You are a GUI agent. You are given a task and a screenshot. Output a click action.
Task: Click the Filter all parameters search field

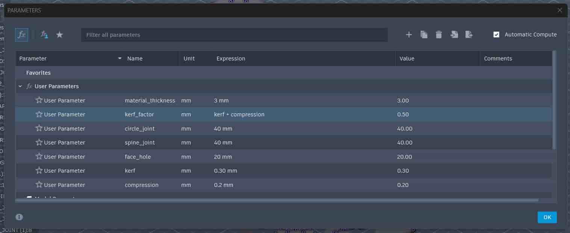(x=234, y=35)
